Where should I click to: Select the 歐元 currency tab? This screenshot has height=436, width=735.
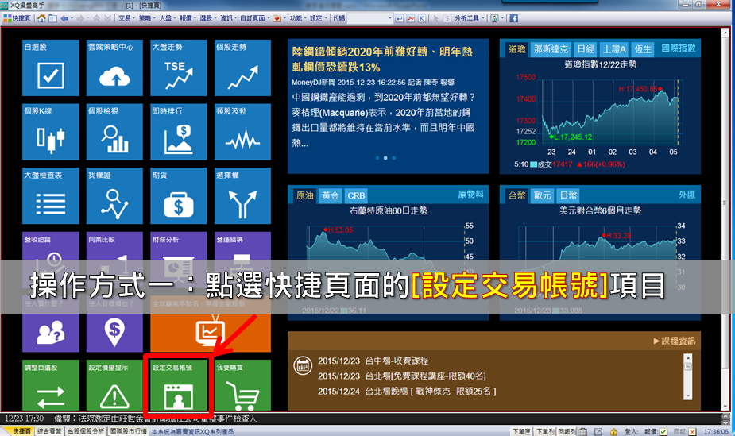[x=543, y=195]
